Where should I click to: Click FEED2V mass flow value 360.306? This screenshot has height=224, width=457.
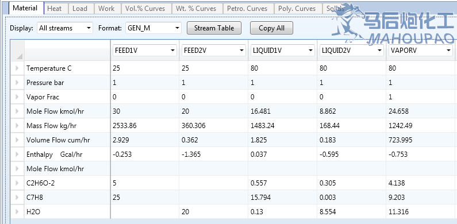coord(193,126)
